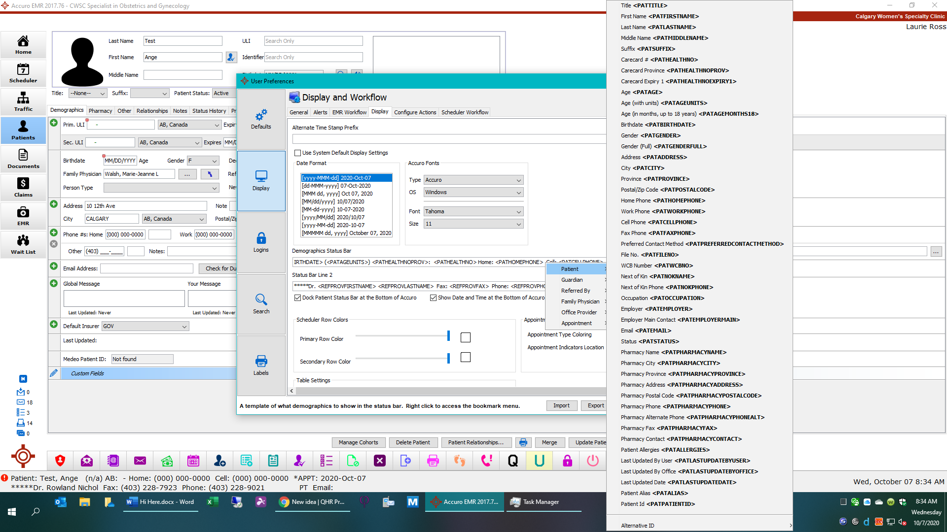The height and width of the screenshot is (532, 947).
Task: Click the Delete Patient button
Action: 412,442
